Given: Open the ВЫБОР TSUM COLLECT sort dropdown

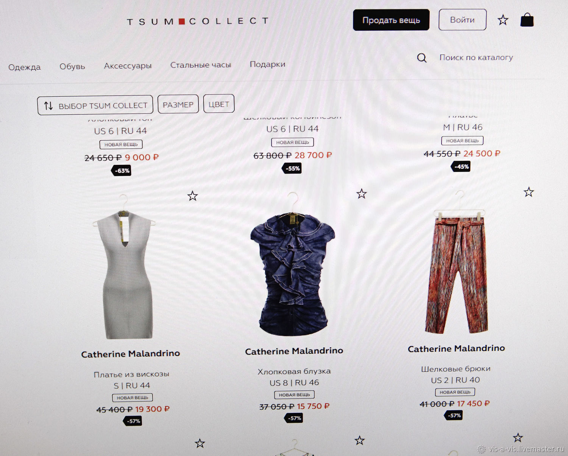Looking at the screenshot, I should tap(95, 105).
